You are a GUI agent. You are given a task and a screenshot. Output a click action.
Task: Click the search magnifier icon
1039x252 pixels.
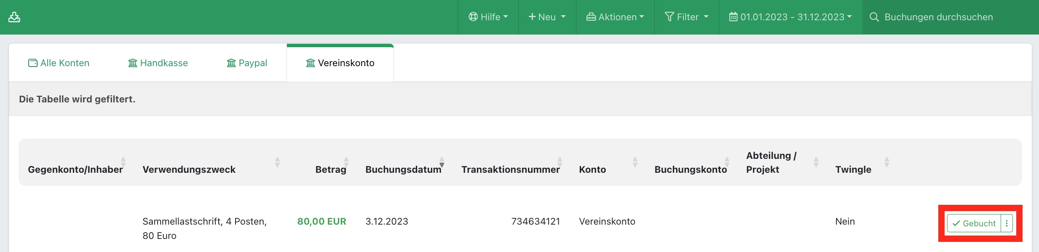874,17
